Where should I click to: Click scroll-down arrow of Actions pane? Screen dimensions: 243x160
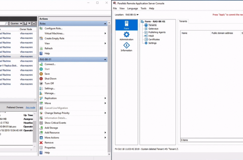pyautogui.click(x=109, y=154)
